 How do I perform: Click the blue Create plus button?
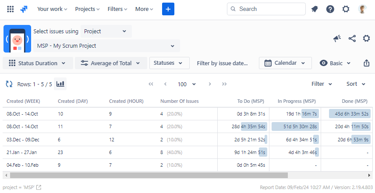tap(168, 9)
